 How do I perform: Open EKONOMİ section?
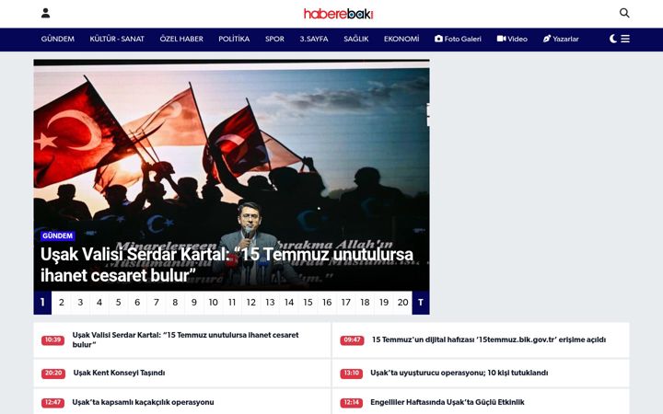401,39
